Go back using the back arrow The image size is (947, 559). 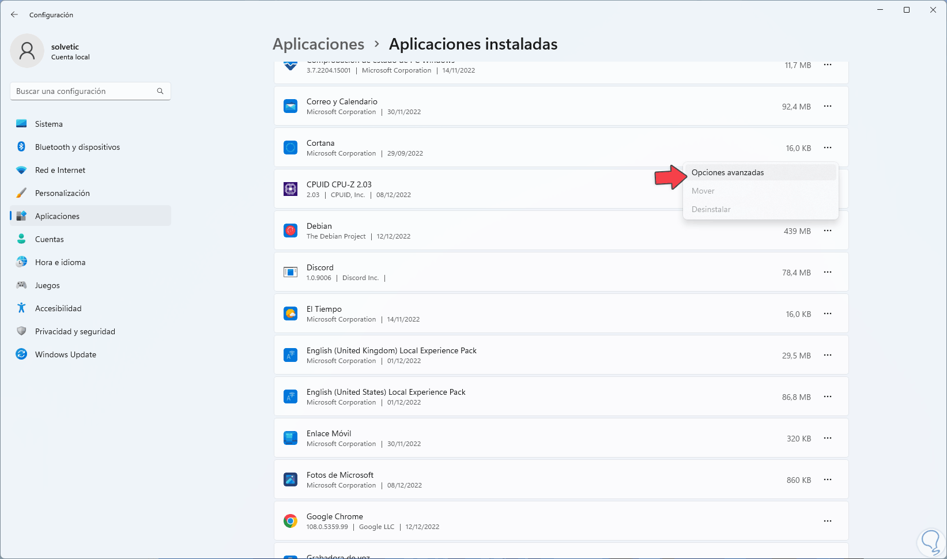[14, 15]
